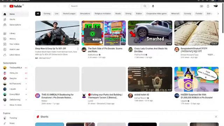Open the Michael Kors ad thumbnail
Screen dimensions: 224x126
[x=57, y=33]
